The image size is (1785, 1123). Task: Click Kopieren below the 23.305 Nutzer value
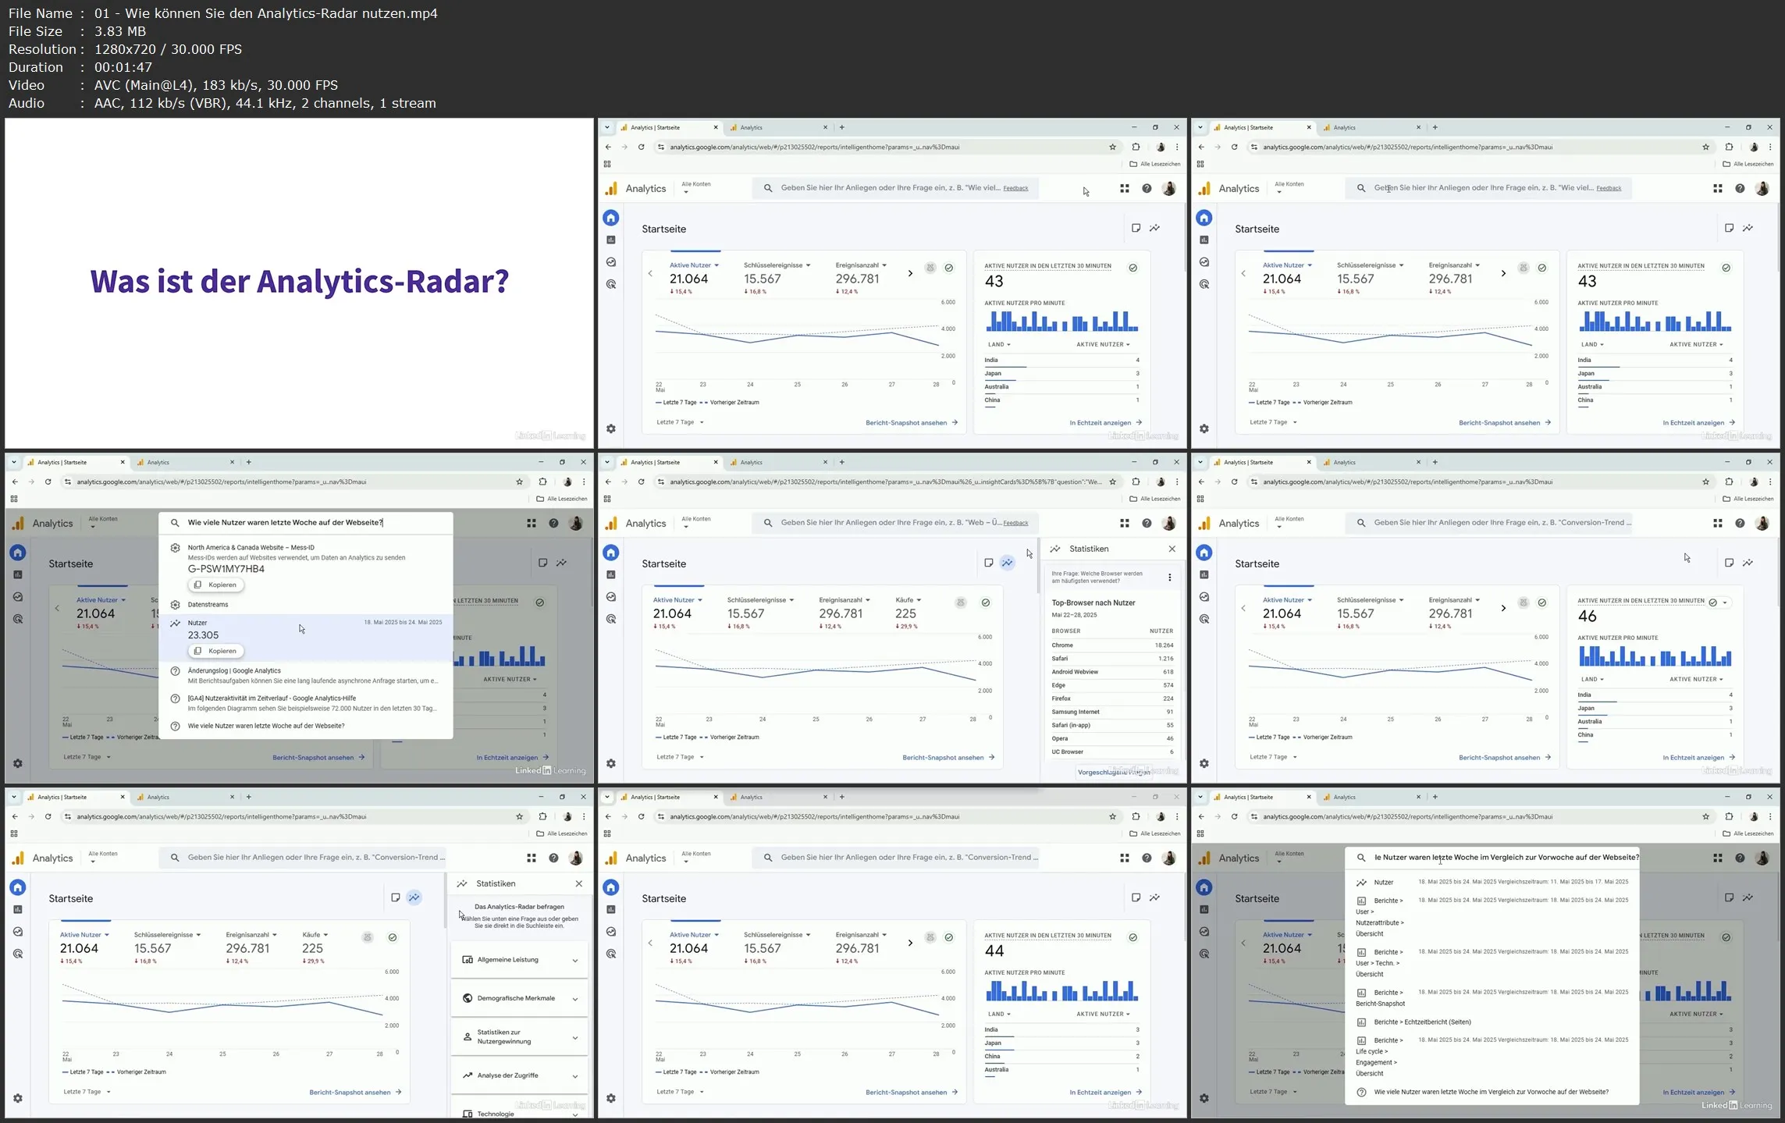pyautogui.click(x=215, y=651)
